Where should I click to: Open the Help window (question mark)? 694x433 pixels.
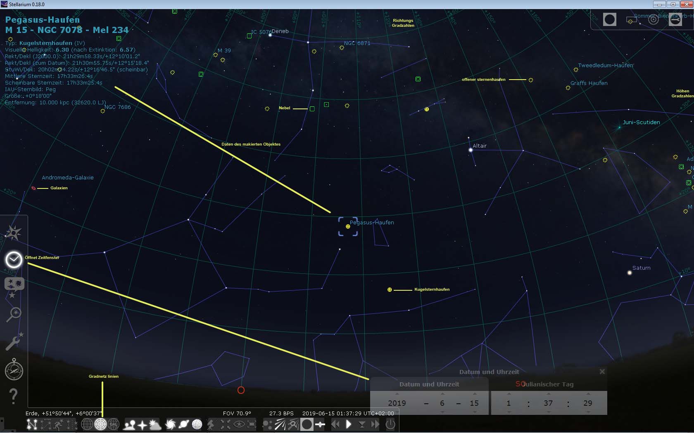click(14, 396)
